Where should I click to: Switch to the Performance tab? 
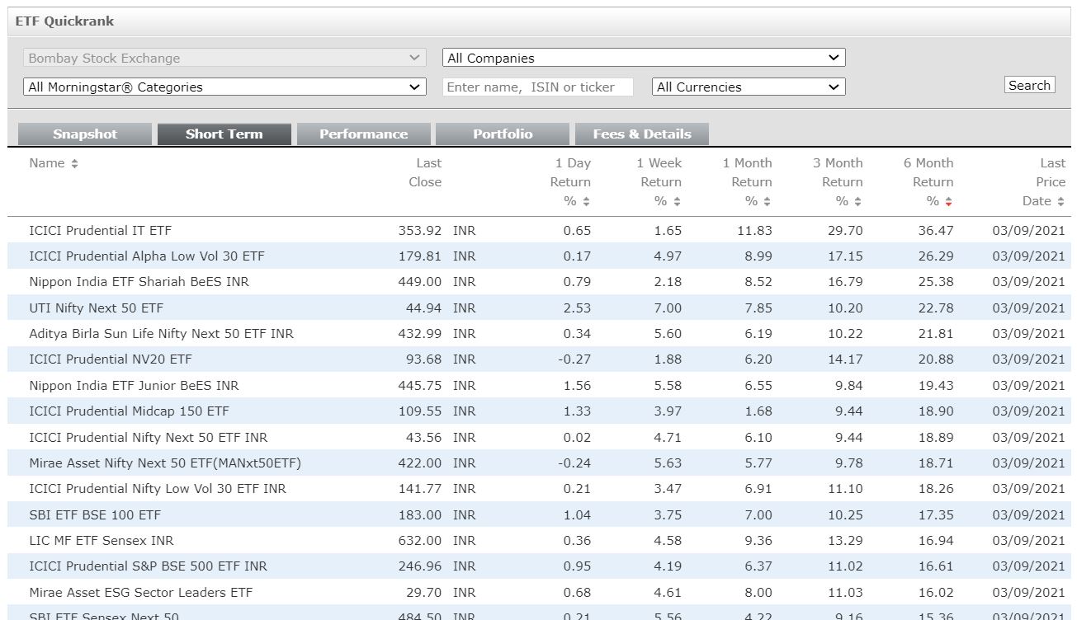pos(363,134)
